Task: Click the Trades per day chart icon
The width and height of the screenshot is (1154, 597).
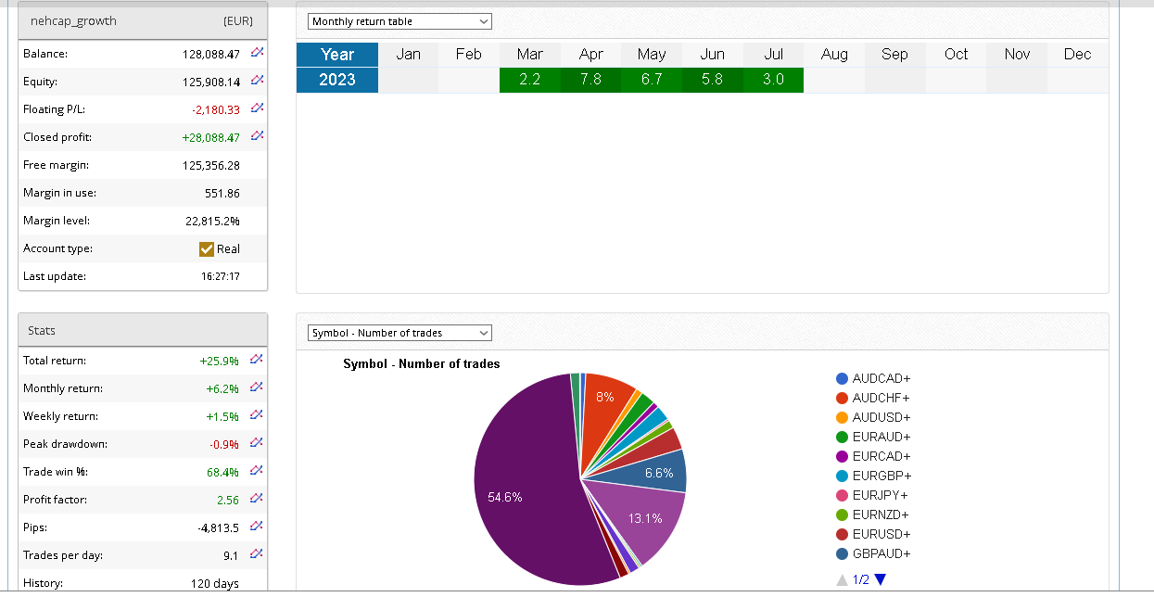Action: 258,554
